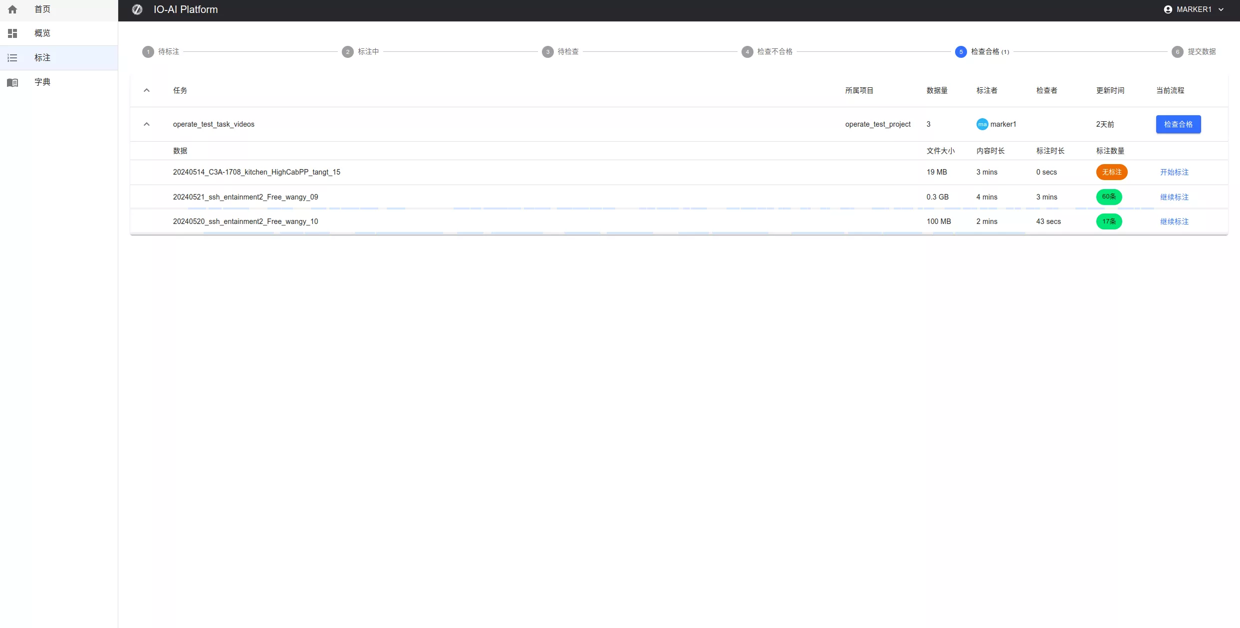Screen dimensions: 1240x628
Task: Click the home icon in sidebar
Action: [x=12, y=9]
